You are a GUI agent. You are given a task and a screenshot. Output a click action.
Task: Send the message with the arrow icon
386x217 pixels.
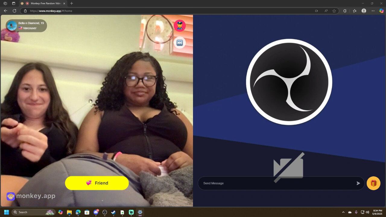point(358,183)
